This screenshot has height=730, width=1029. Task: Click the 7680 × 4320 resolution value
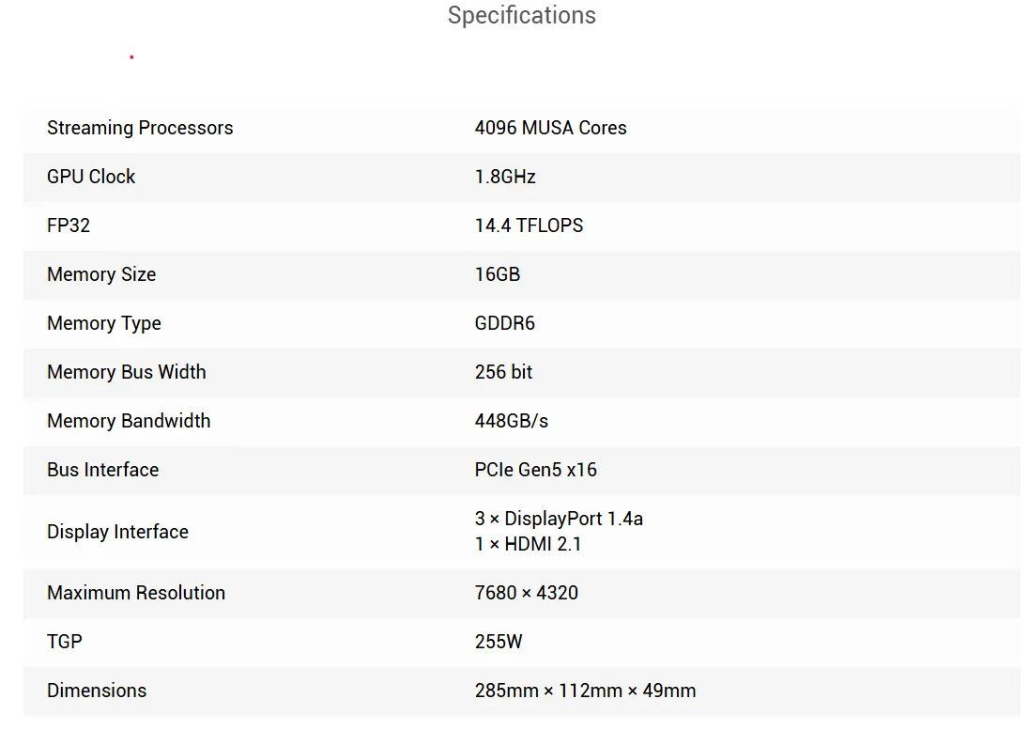pos(527,593)
